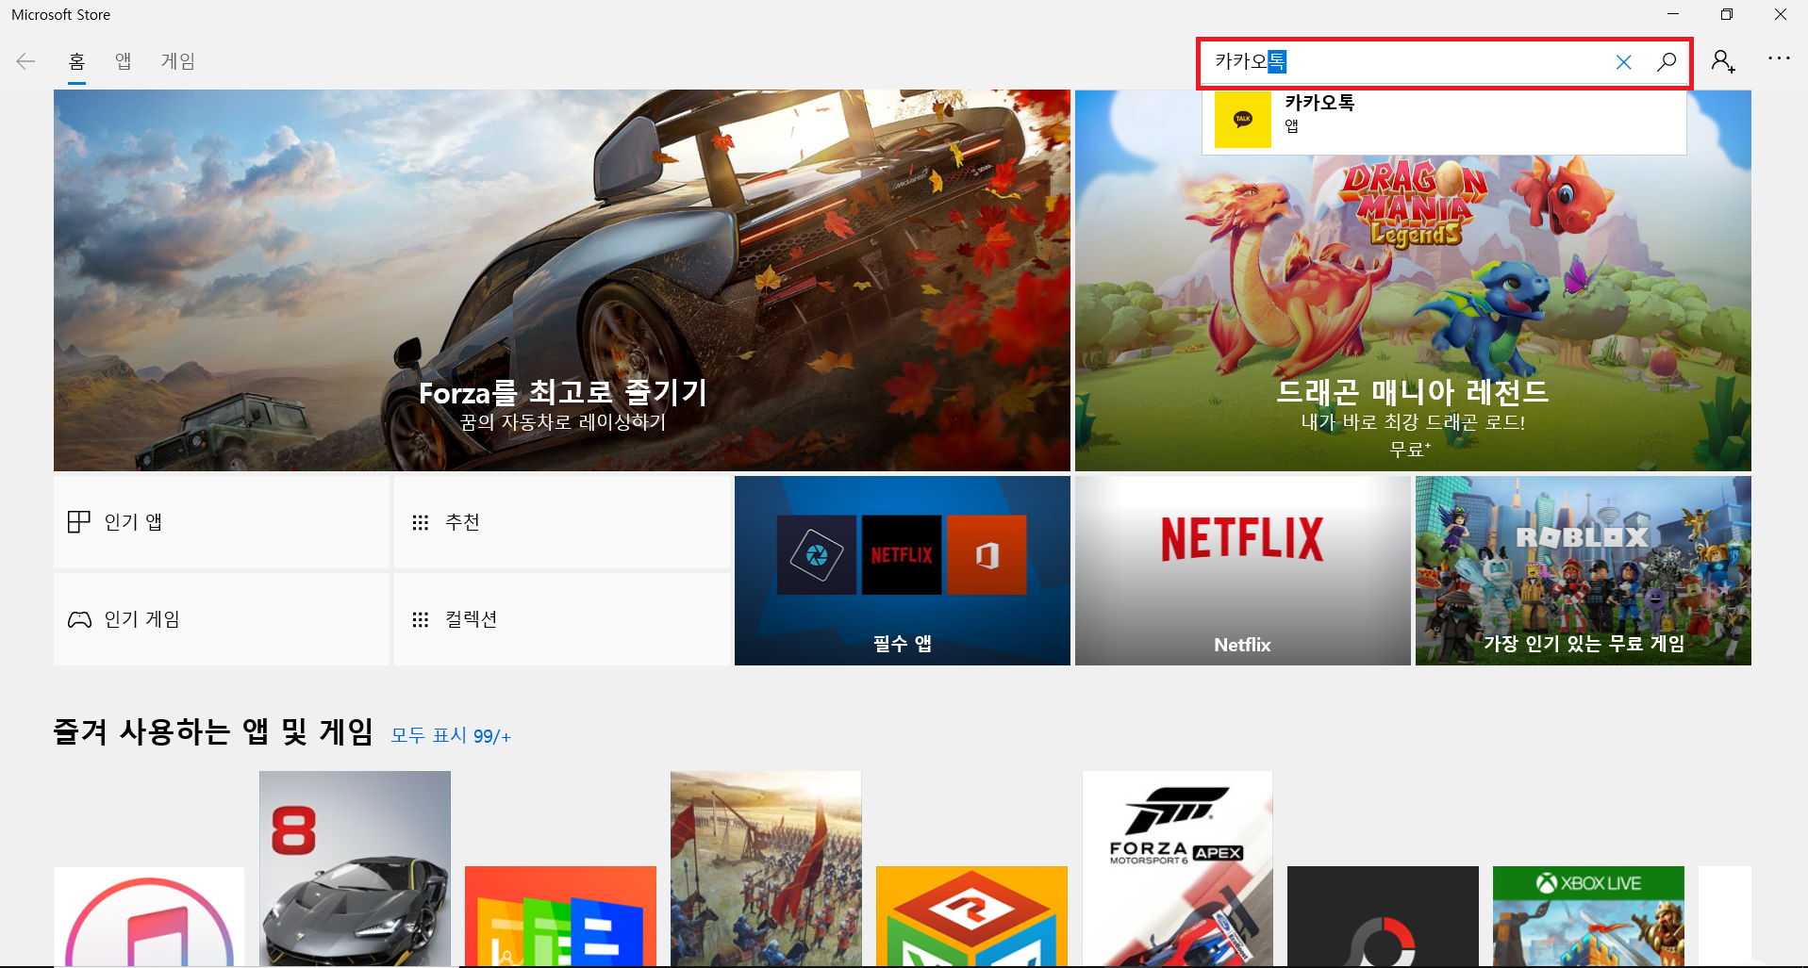Screen dimensions: 1808x968
Task: Minimize the Microsoft Store window
Action: 1673,14
